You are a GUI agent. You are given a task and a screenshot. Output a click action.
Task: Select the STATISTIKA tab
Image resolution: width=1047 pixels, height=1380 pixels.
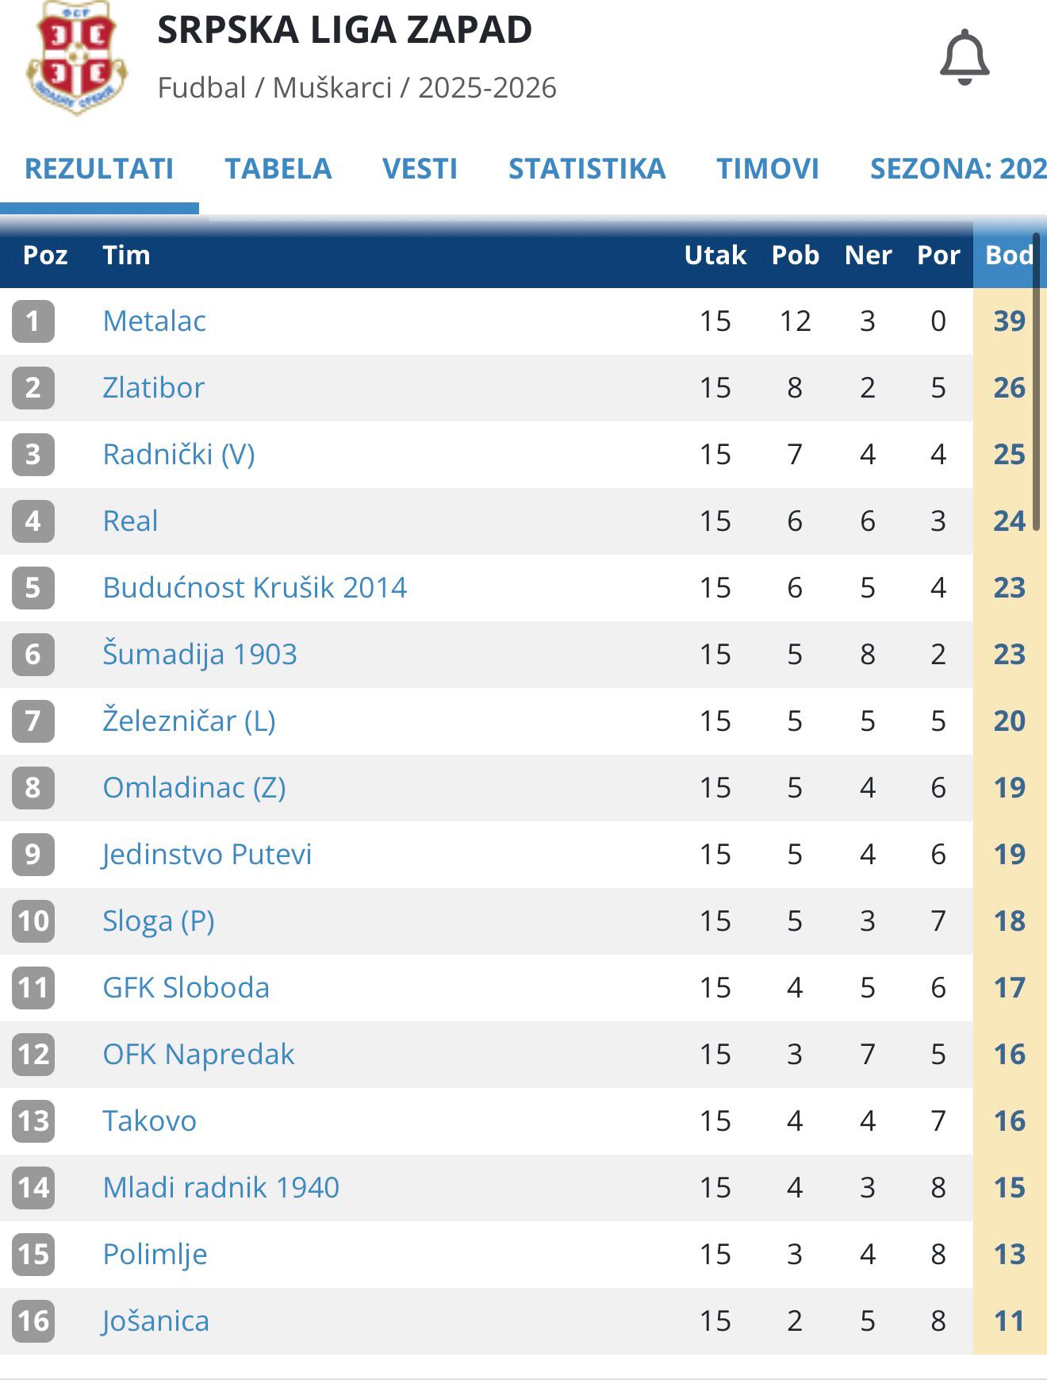587,169
